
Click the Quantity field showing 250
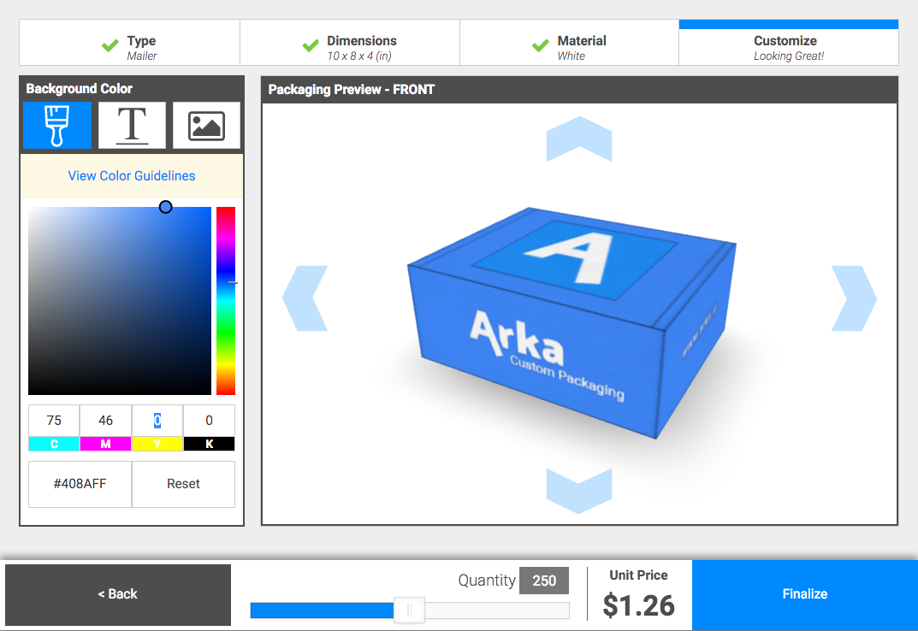tap(544, 581)
